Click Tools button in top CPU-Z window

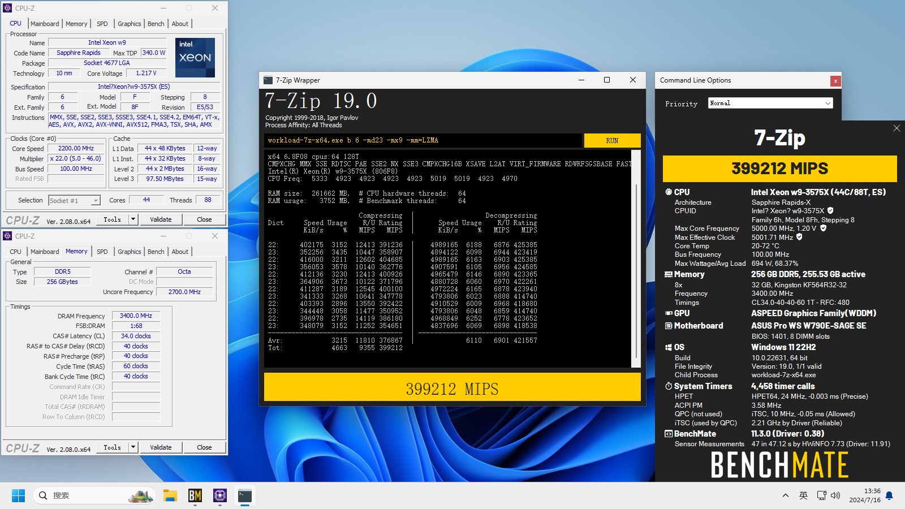(x=113, y=219)
